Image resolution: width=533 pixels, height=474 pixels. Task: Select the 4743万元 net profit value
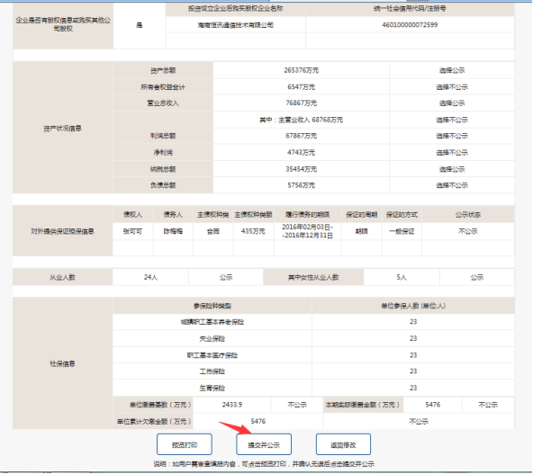302,153
